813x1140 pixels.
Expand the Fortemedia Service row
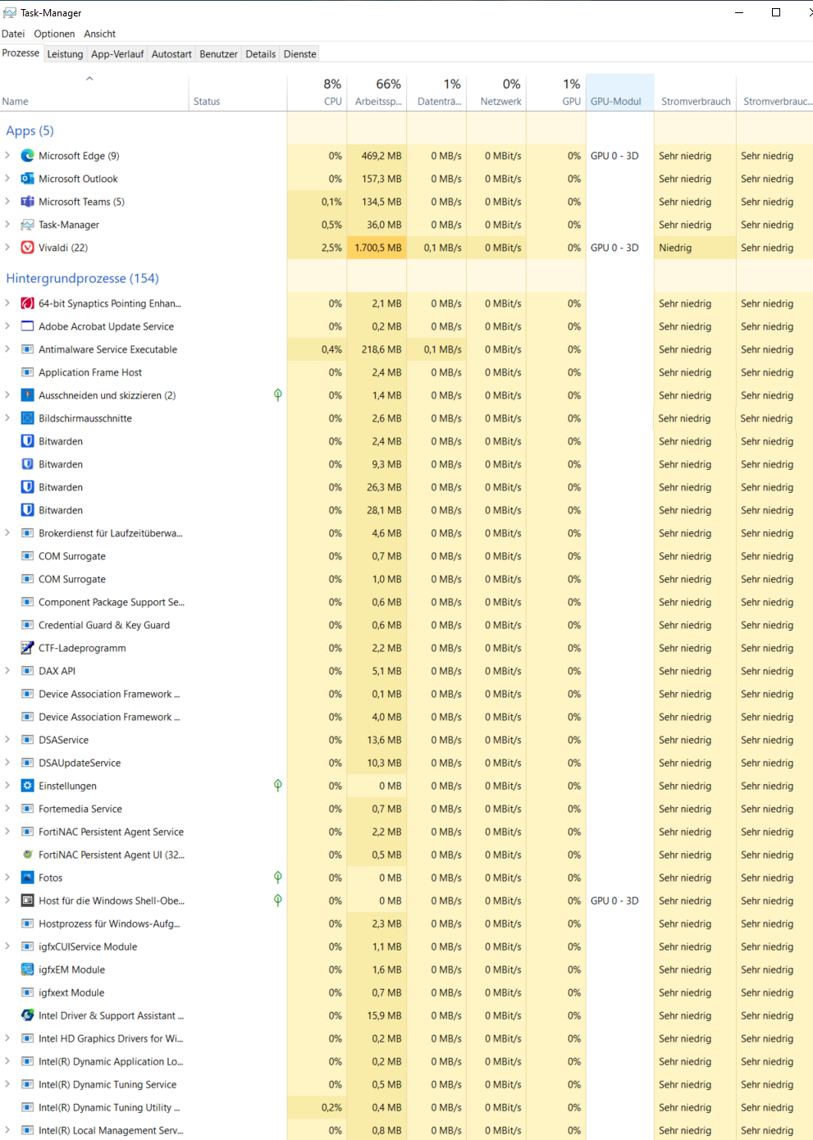7,808
